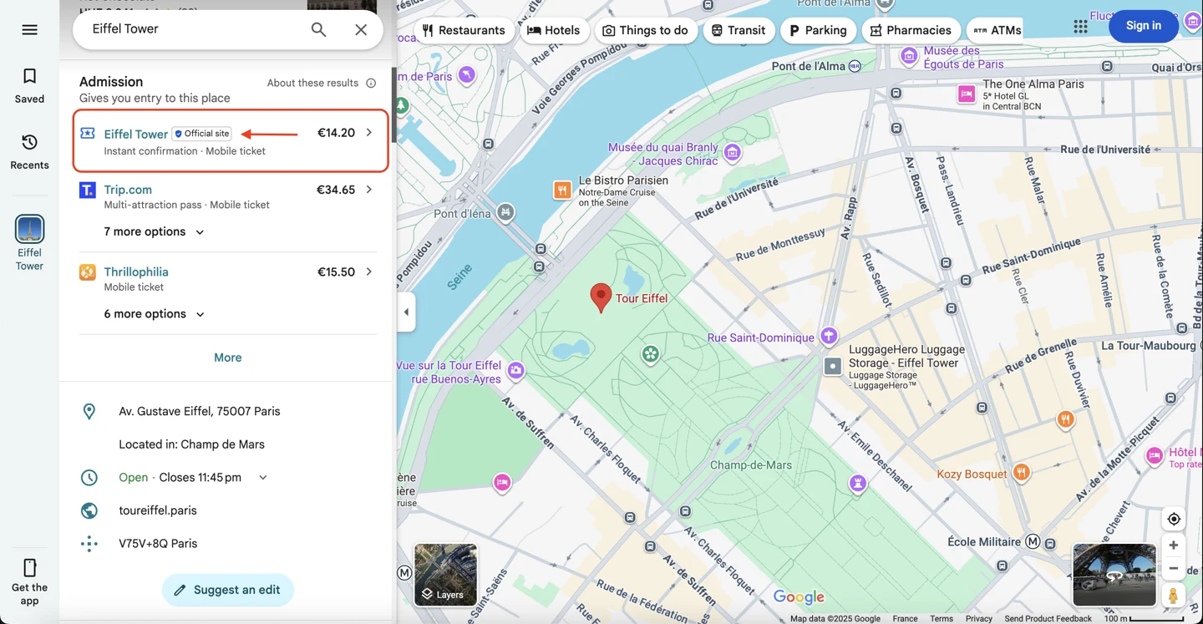Center map on your location
This screenshot has width=1203, height=624.
coord(1174,519)
